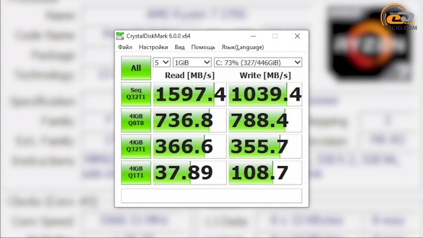
Task: Click the 4KiB Q1T1 write value 108.7
Action: tap(265, 173)
